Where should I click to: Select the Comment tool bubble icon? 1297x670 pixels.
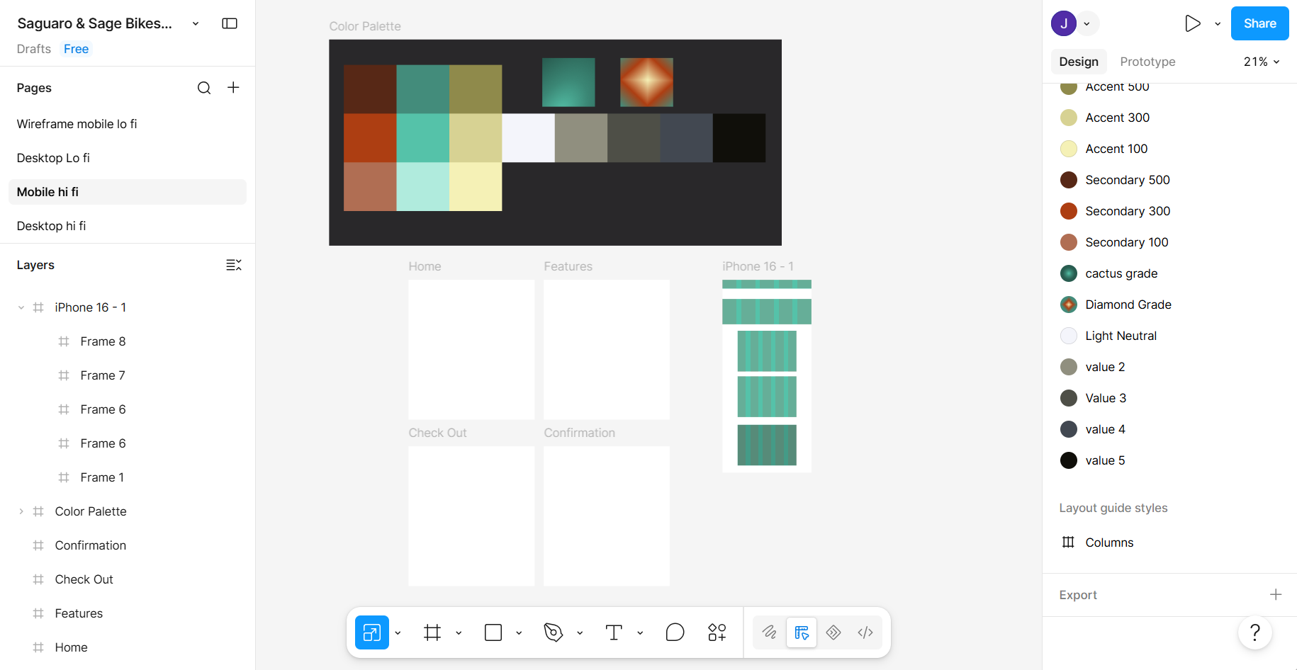click(675, 632)
